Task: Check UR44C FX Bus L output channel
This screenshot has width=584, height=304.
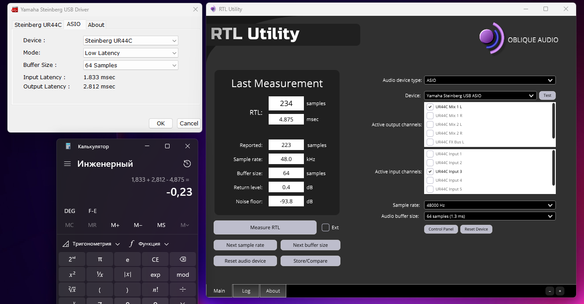Action: tap(430, 142)
